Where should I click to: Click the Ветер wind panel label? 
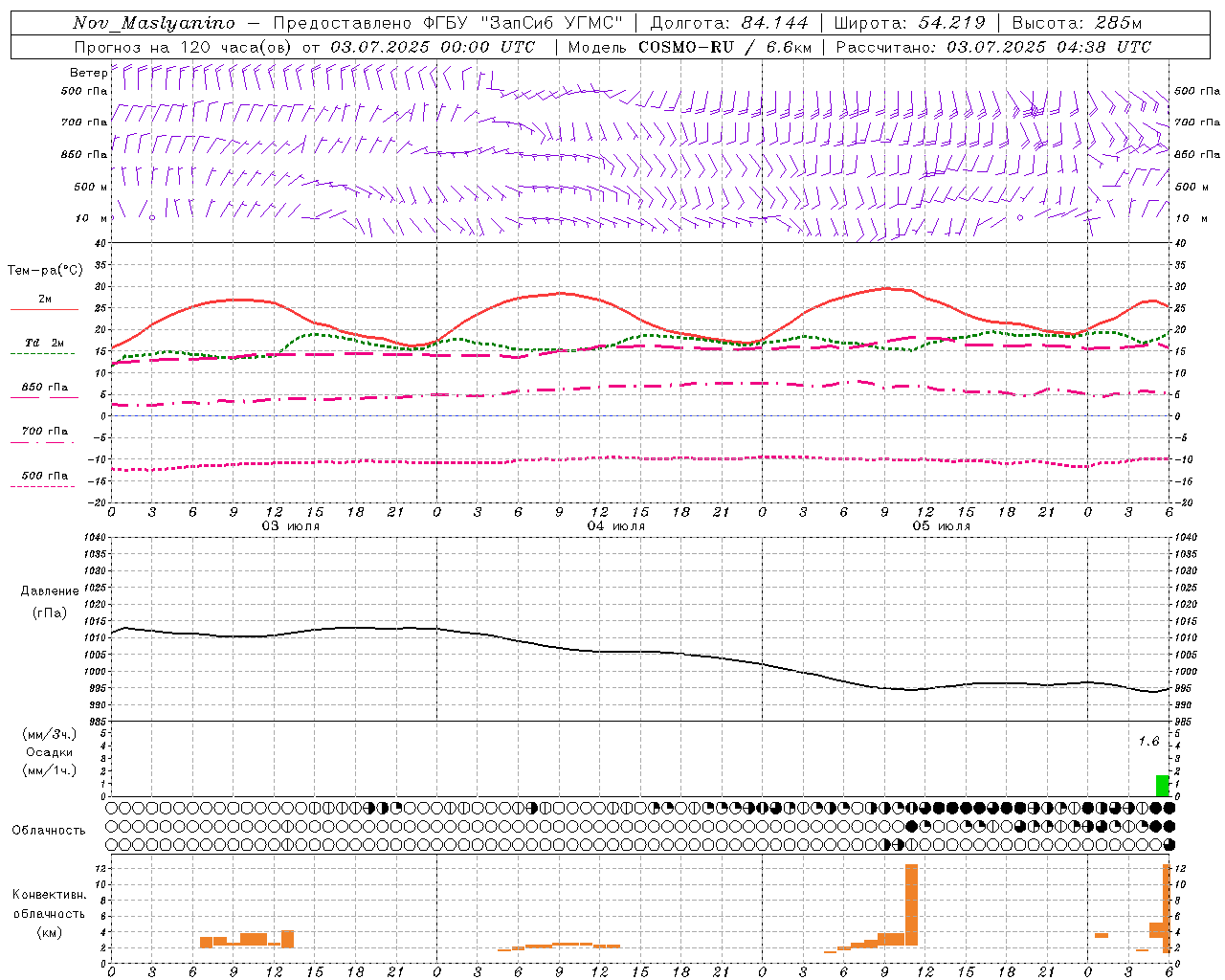tap(89, 73)
